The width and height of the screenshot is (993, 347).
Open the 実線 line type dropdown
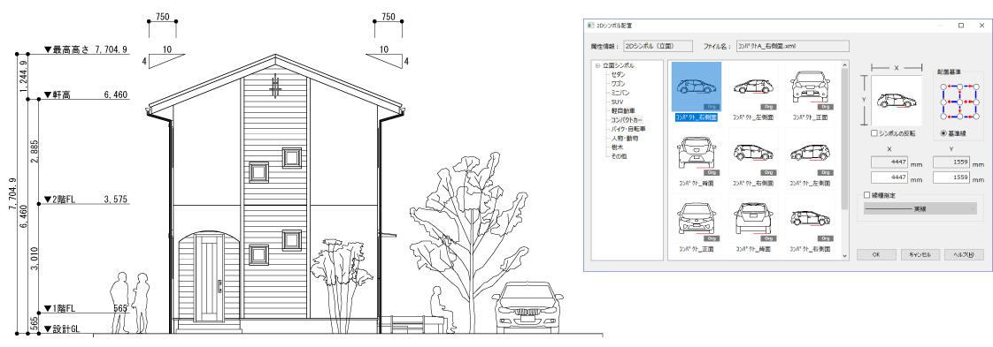pos(920,208)
